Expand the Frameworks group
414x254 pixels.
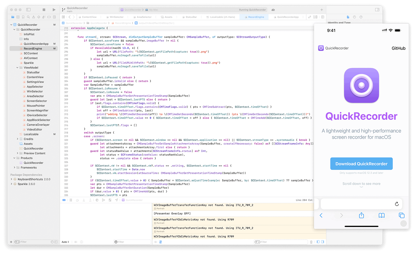(x=14, y=168)
